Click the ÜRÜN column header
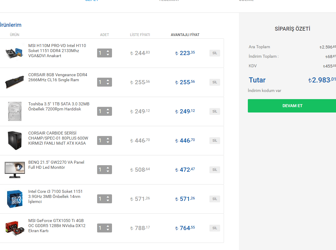336x250 pixels. pyautogui.click(x=15, y=35)
